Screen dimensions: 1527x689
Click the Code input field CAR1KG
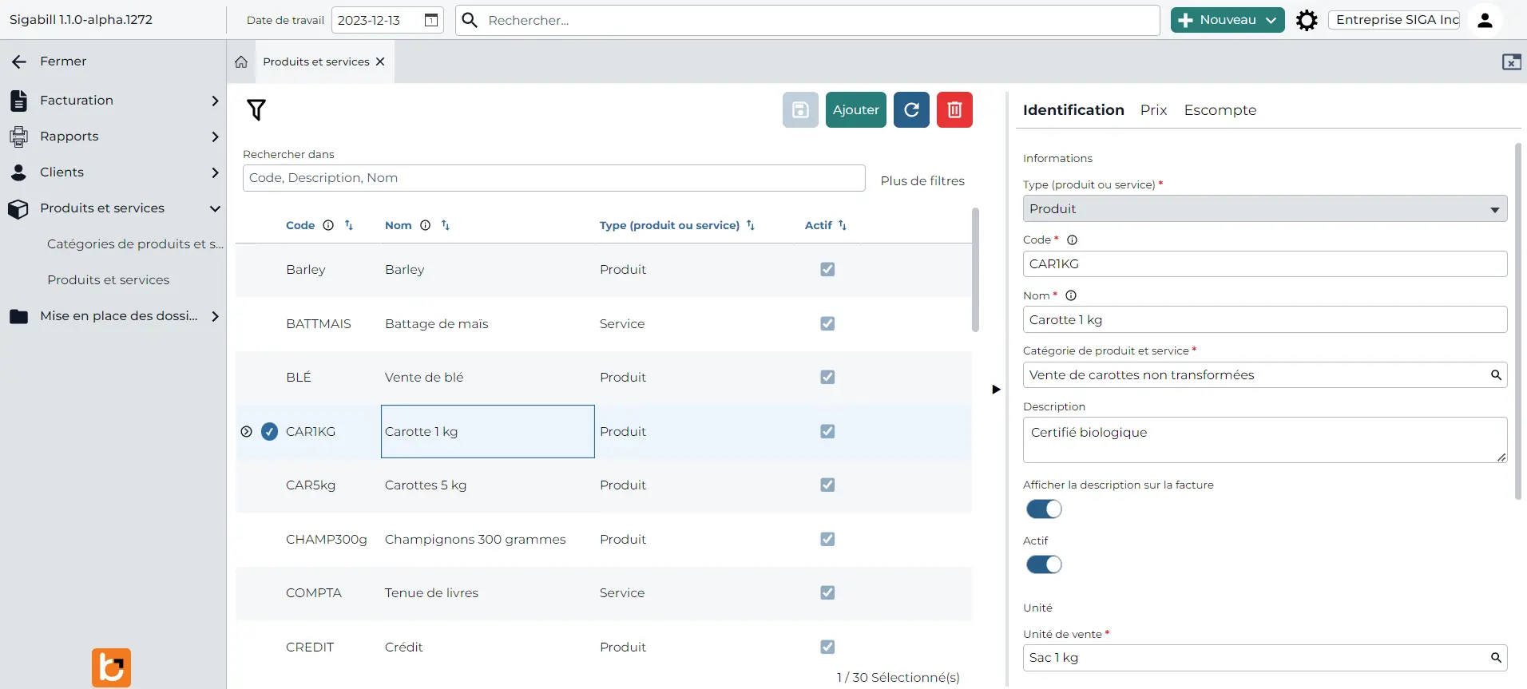1265,264
